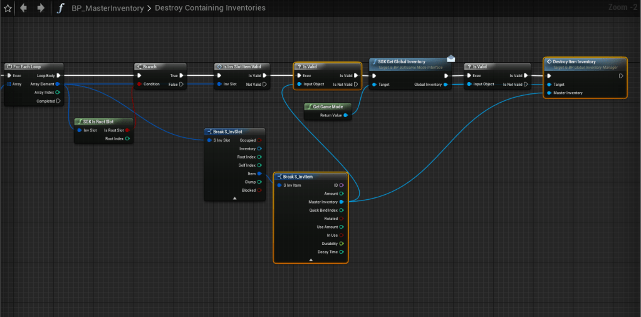Select the Destroy Item Inventory node title
The height and width of the screenshot is (317, 641).
point(574,61)
